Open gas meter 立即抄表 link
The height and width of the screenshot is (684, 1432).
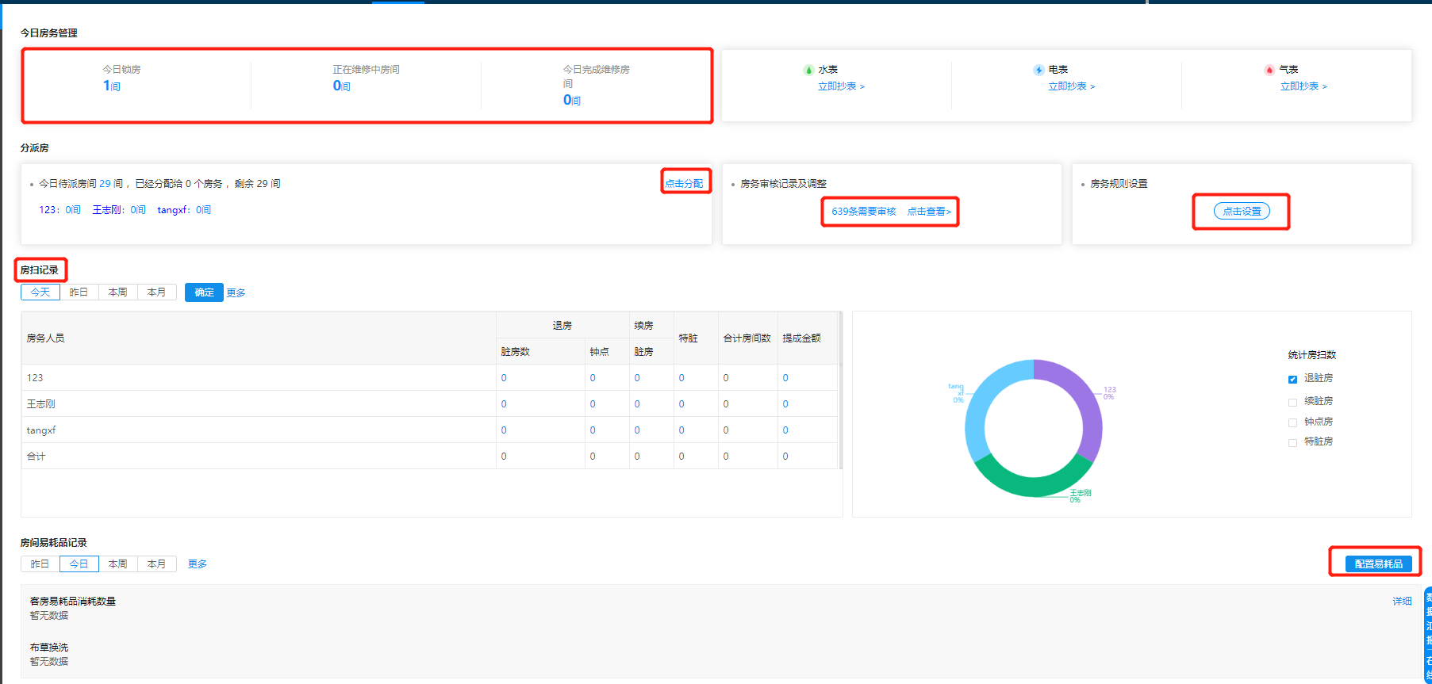tap(1303, 86)
